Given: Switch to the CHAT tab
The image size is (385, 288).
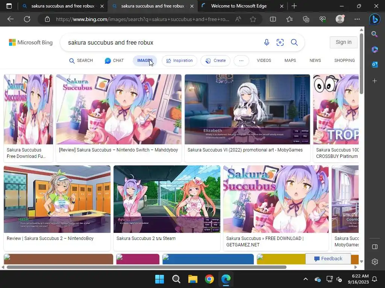Looking at the screenshot, I should pos(114,60).
